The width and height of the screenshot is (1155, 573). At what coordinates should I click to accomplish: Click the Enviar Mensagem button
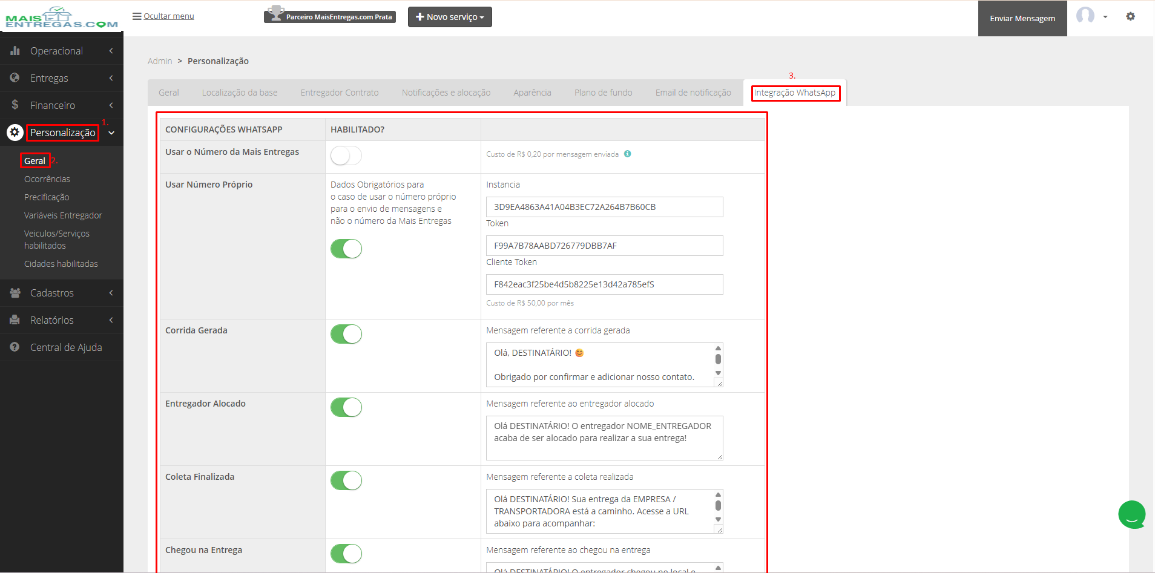[1022, 18]
